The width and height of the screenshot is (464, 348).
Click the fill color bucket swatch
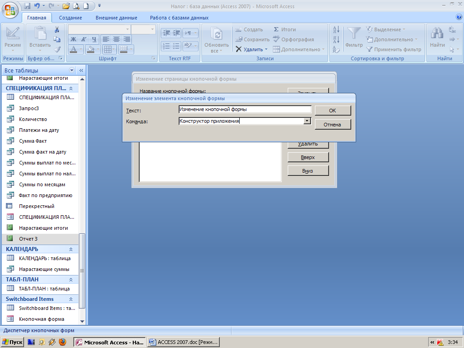pyautogui.click(x=90, y=49)
